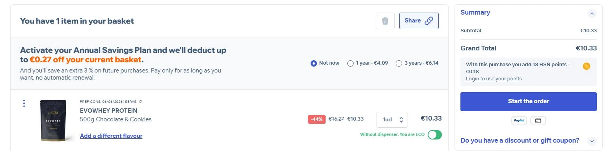
Task: Toggle the ECO without dispenser switch
Action: (435, 135)
